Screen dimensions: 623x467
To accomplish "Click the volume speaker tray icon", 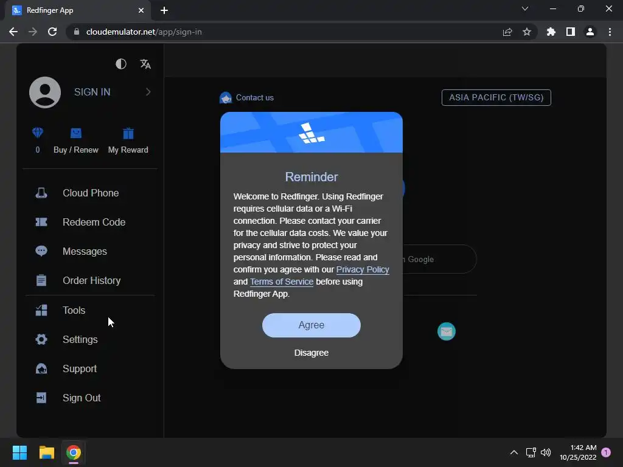I will pos(546,452).
